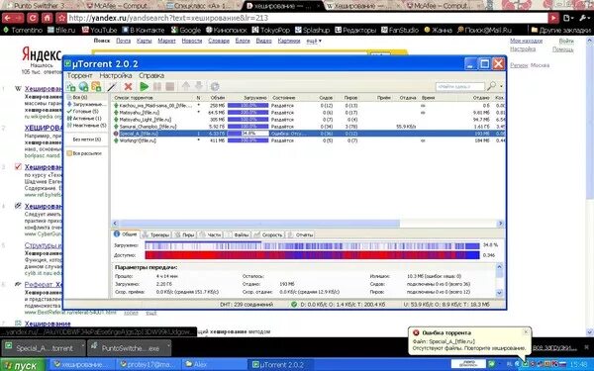Select the Samurai_Champloo torrent row
The height and width of the screenshot is (371, 594).
(308, 127)
